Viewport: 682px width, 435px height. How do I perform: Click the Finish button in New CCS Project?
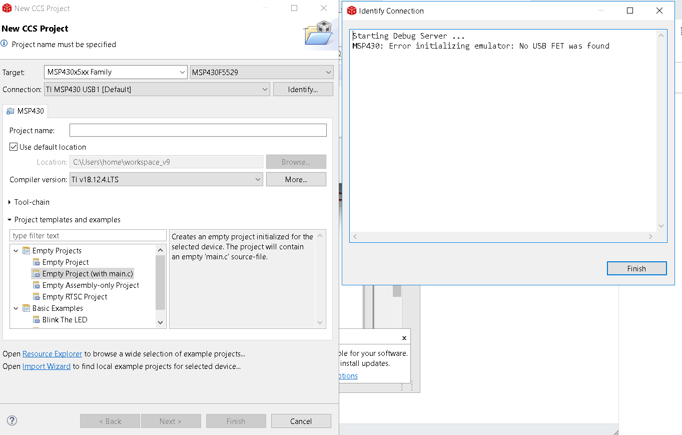236,421
